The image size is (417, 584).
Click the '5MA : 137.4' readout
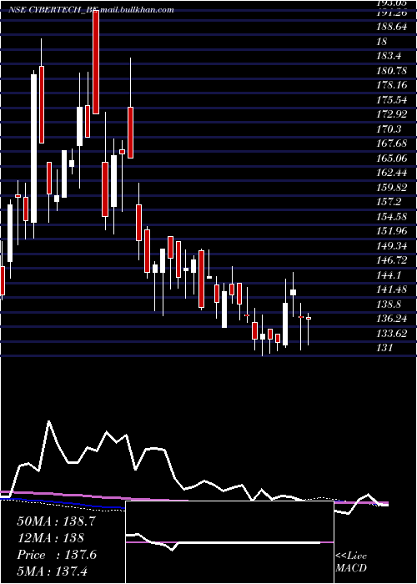[x=52, y=571]
